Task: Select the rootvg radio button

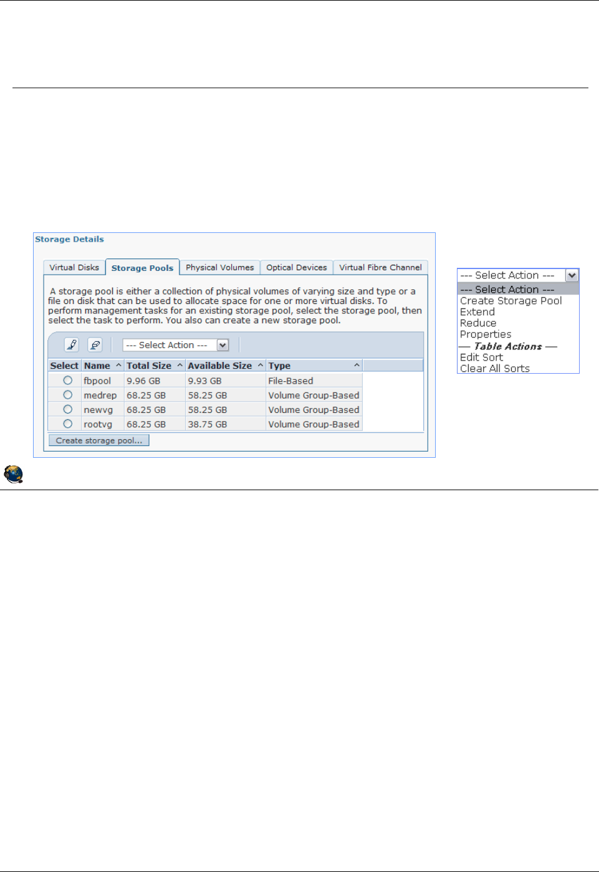Action: click(x=67, y=424)
